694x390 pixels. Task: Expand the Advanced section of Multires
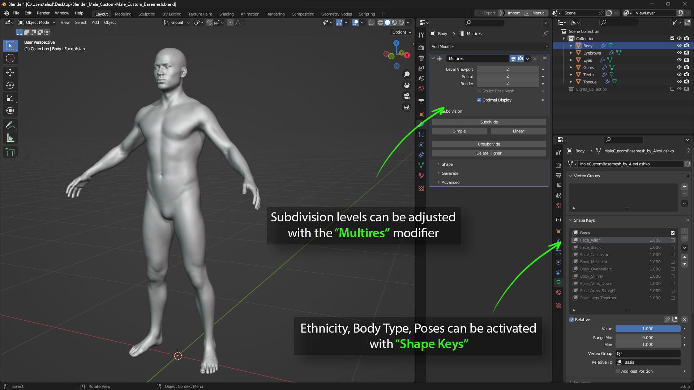click(450, 182)
